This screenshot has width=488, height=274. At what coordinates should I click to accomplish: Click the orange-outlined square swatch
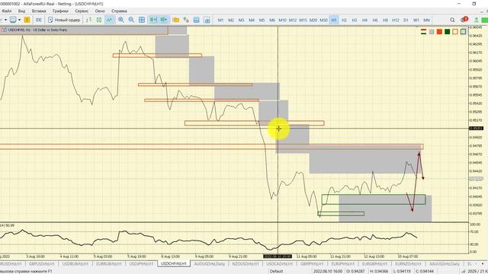coord(455,32)
